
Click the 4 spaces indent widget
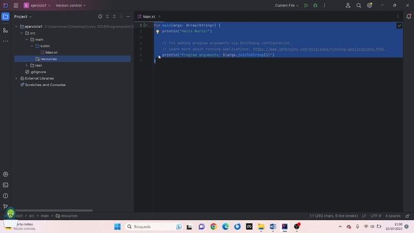393,216
